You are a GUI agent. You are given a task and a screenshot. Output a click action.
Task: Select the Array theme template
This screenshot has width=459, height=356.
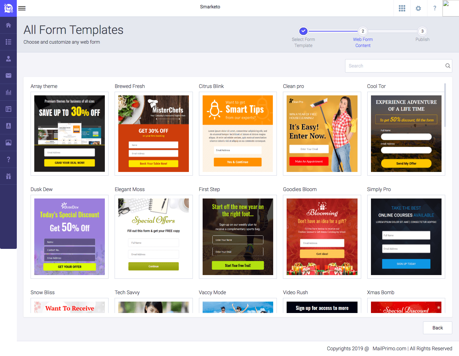point(70,134)
